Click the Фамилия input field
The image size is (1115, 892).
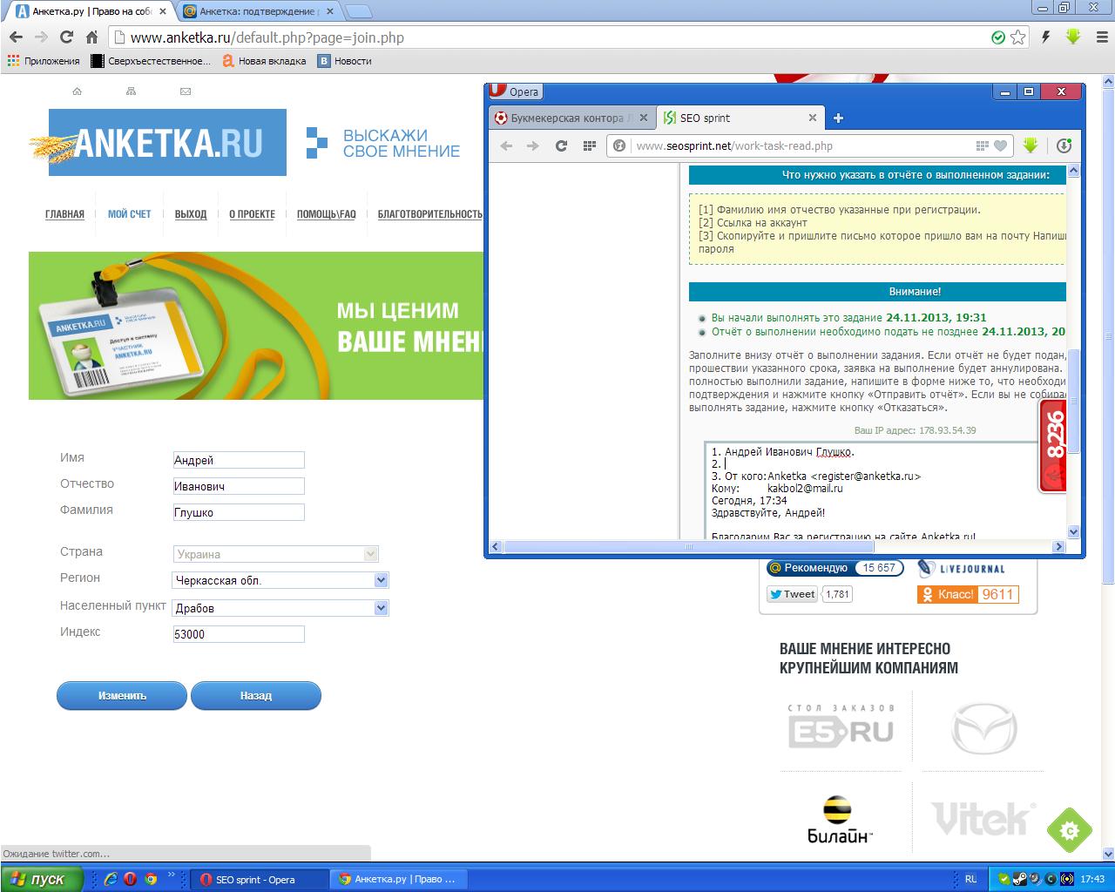tap(239, 512)
